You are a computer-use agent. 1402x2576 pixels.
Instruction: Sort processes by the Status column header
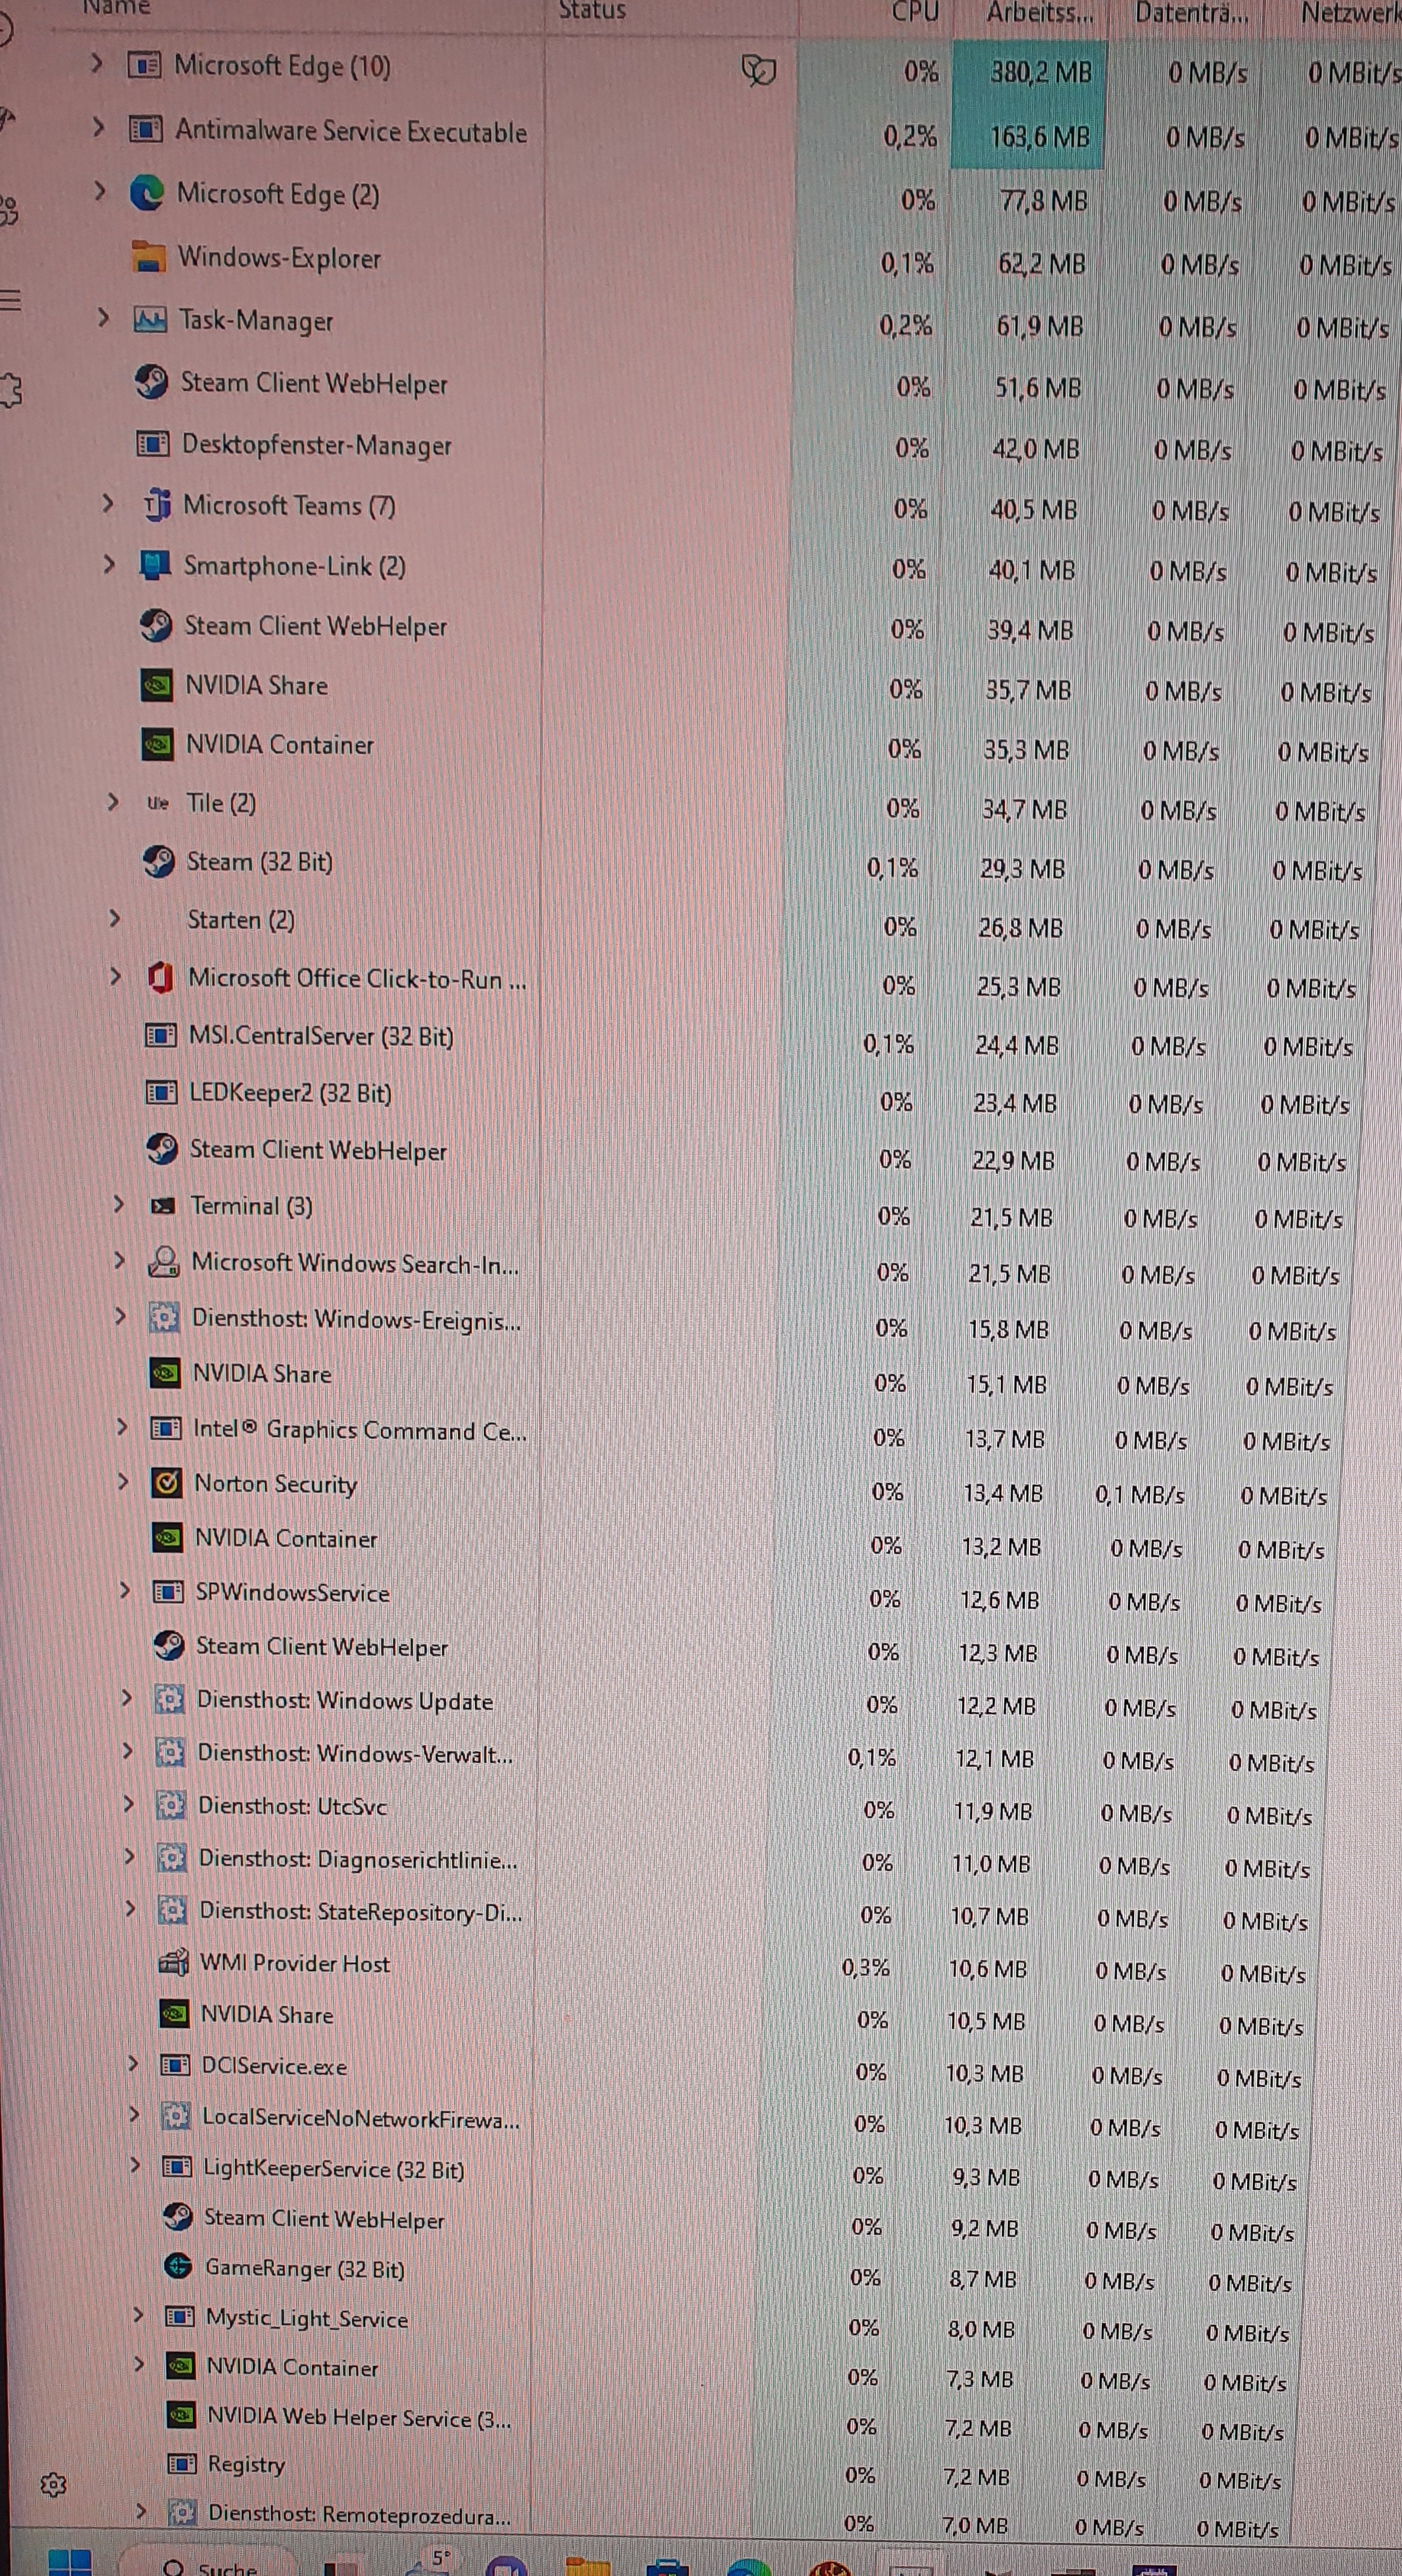point(593,11)
